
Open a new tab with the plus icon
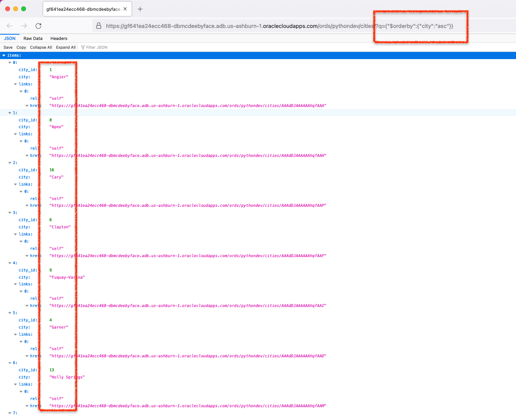click(x=140, y=8)
